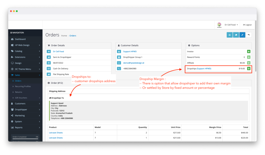Viewport: 265px width, 155px height.
Task: Generate invoice with green plus button
Action: tap(249, 51)
